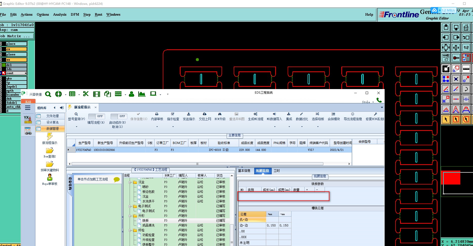Open the Actions menu in Graphic Editor

(27, 14)
